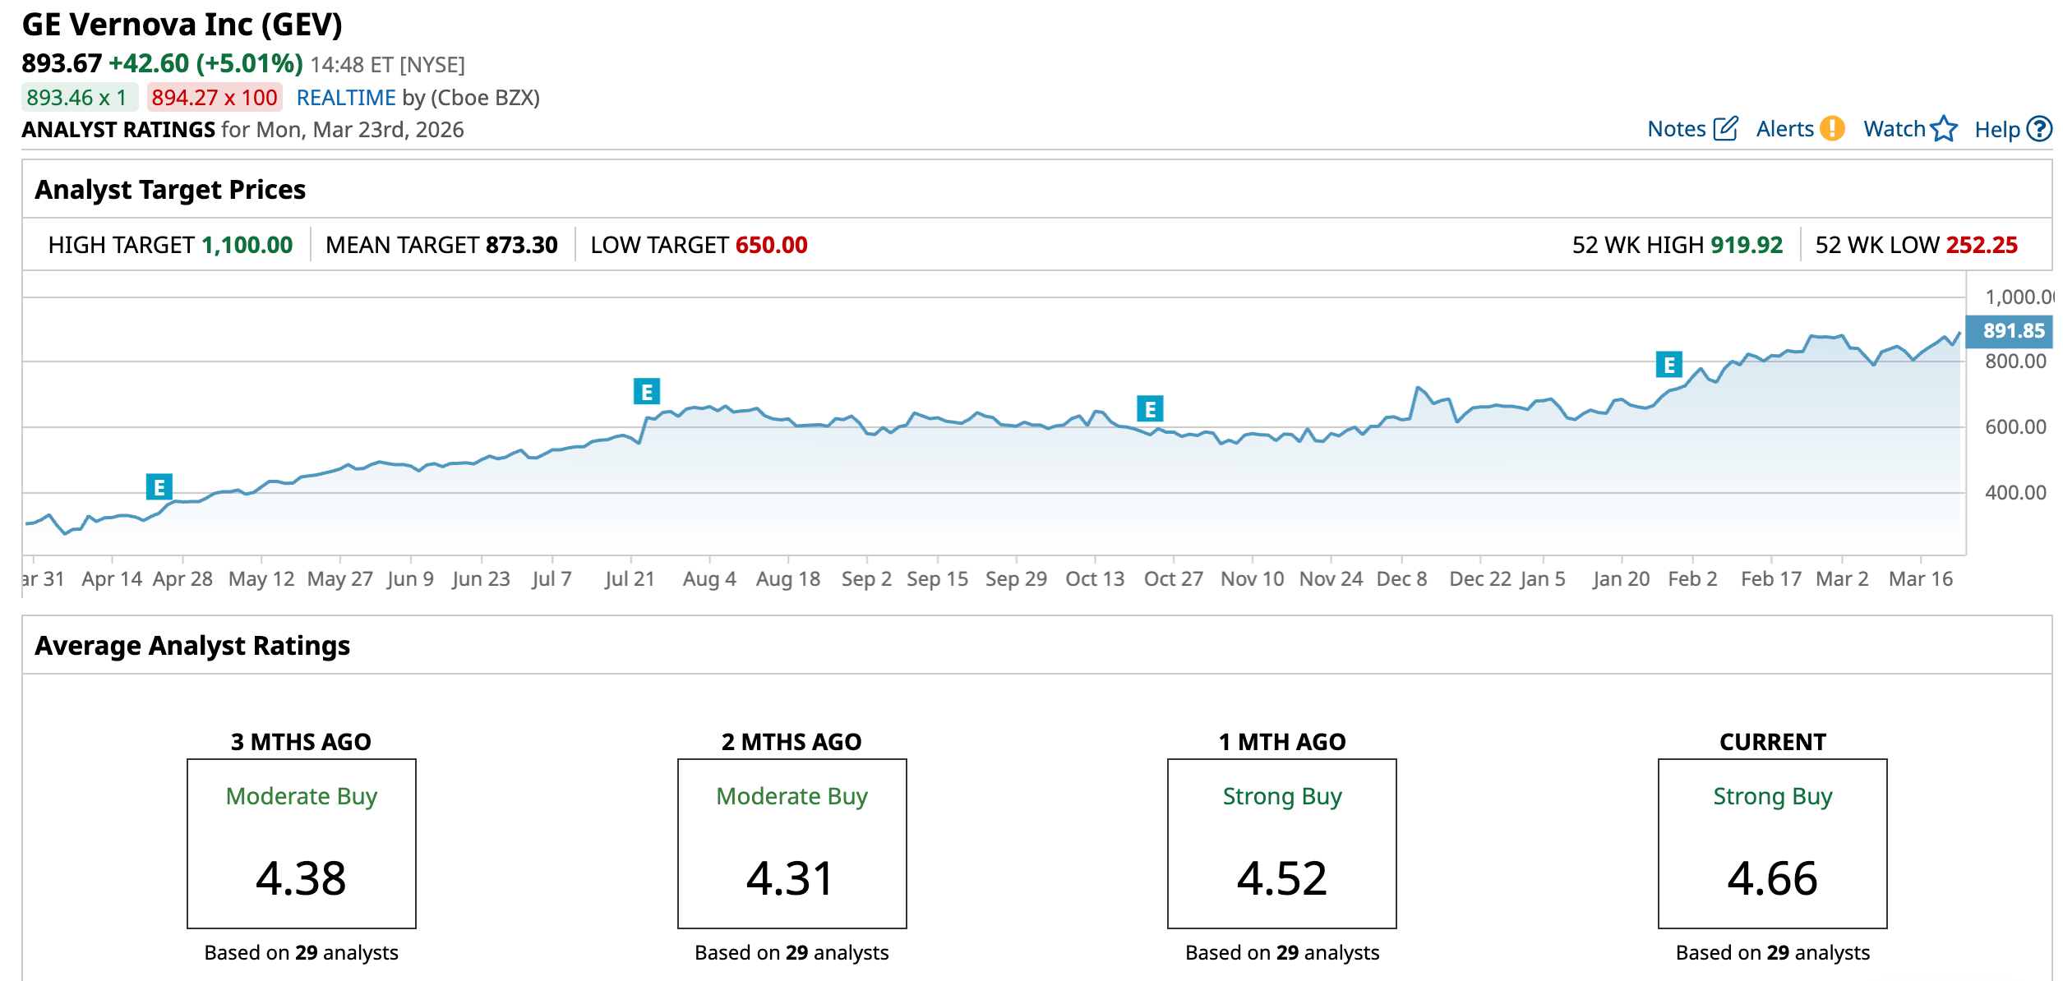Open the Notes link
Screen dimensions: 2063x981
pos(1677,129)
